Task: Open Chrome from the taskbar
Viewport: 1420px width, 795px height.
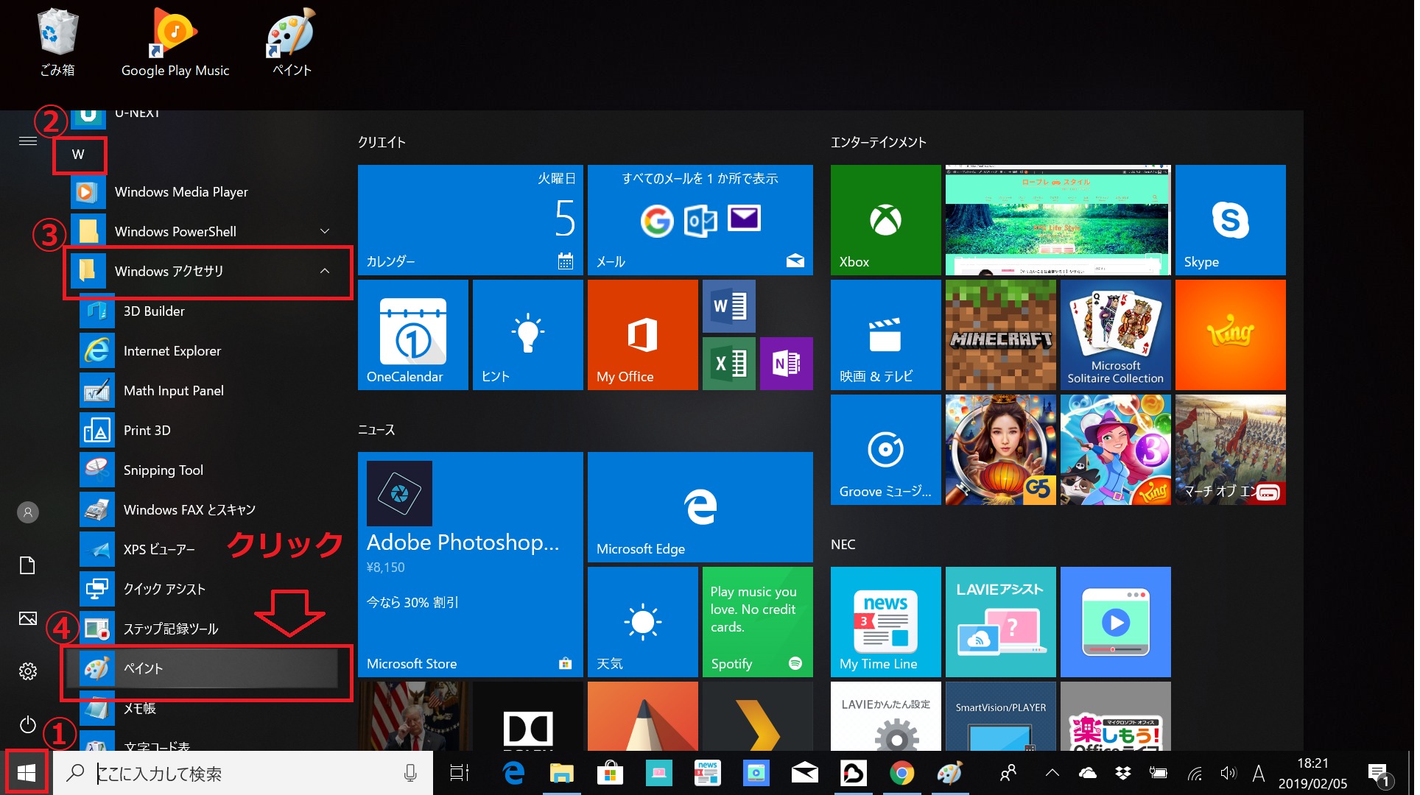Action: click(x=901, y=773)
